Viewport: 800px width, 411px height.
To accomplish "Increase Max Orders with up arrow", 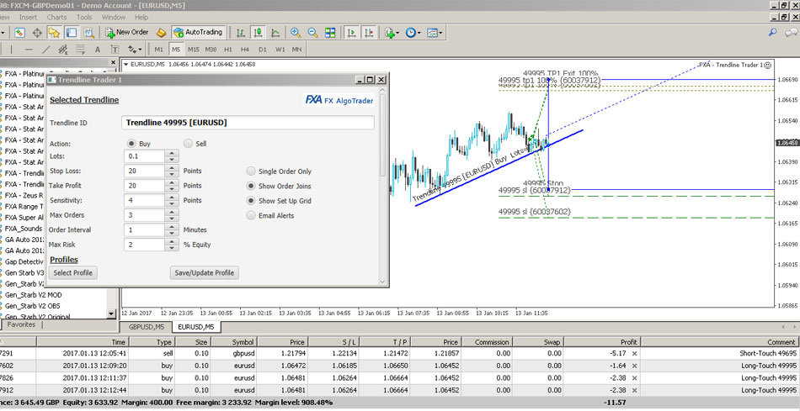I will tap(172, 212).
